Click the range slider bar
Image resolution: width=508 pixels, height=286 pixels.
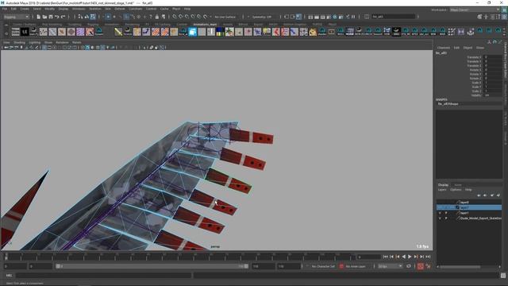[x=152, y=266]
